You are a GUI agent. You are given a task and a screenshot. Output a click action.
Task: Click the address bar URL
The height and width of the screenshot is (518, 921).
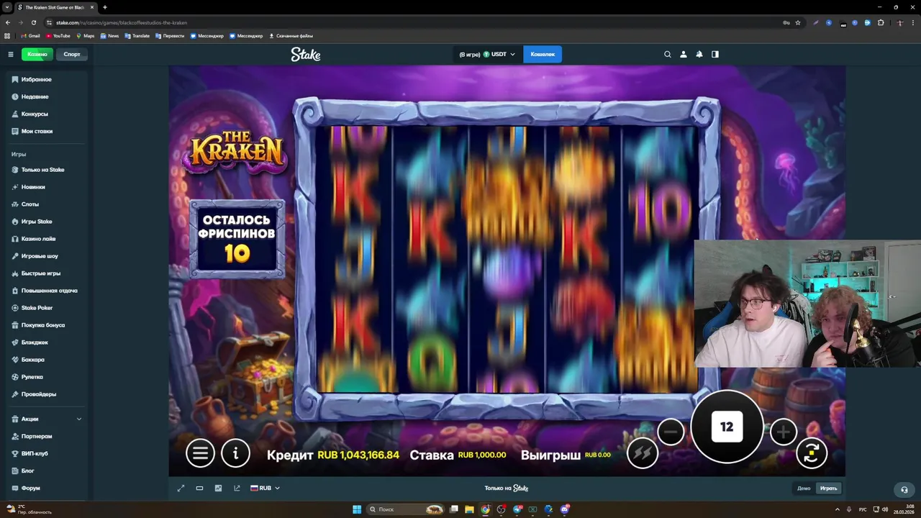click(x=122, y=22)
